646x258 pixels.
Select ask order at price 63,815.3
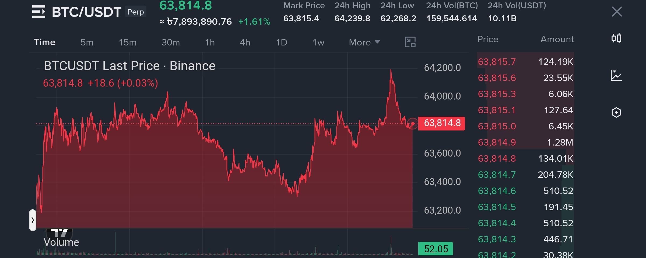coord(525,94)
